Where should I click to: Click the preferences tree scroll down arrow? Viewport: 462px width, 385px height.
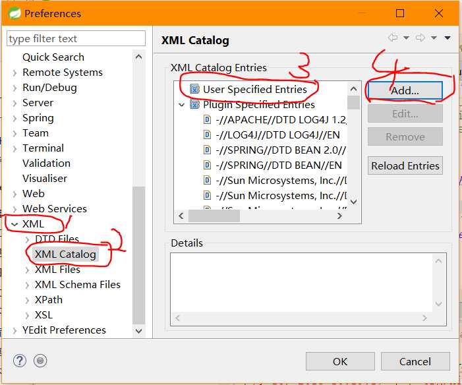point(138,331)
